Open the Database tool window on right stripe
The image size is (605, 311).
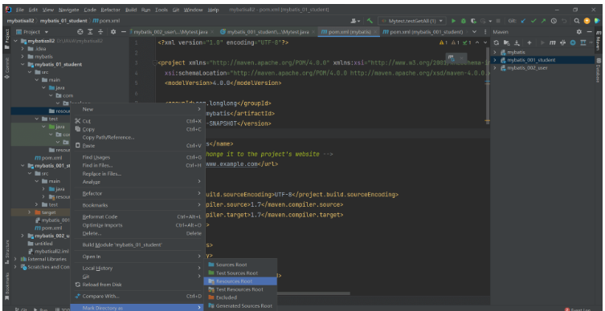599,70
